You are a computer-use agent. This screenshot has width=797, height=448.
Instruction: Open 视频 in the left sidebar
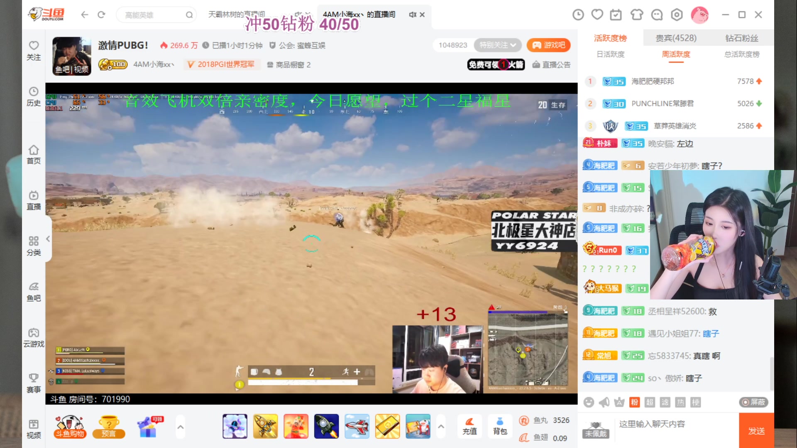(34, 429)
